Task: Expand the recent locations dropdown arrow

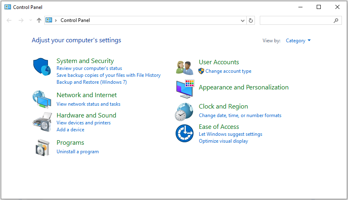Action: click(x=31, y=20)
